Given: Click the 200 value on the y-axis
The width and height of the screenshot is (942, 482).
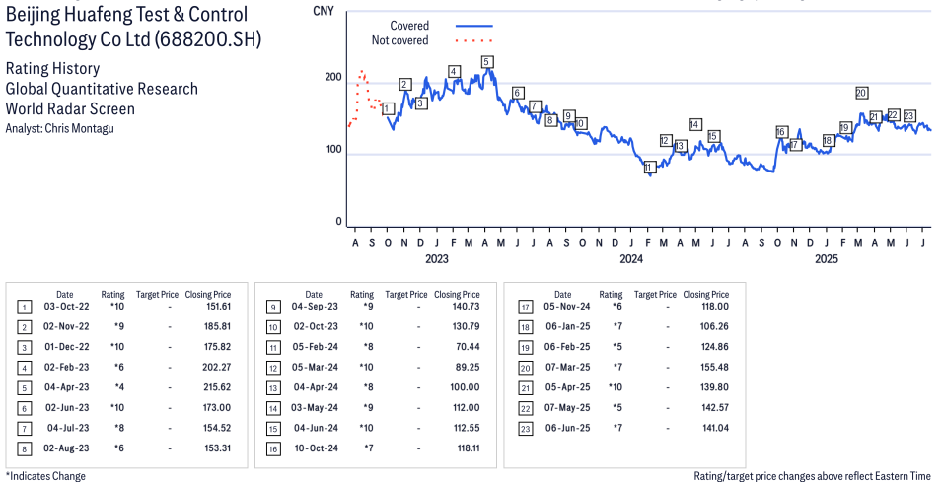Looking at the screenshot, I should coord(334,78).
